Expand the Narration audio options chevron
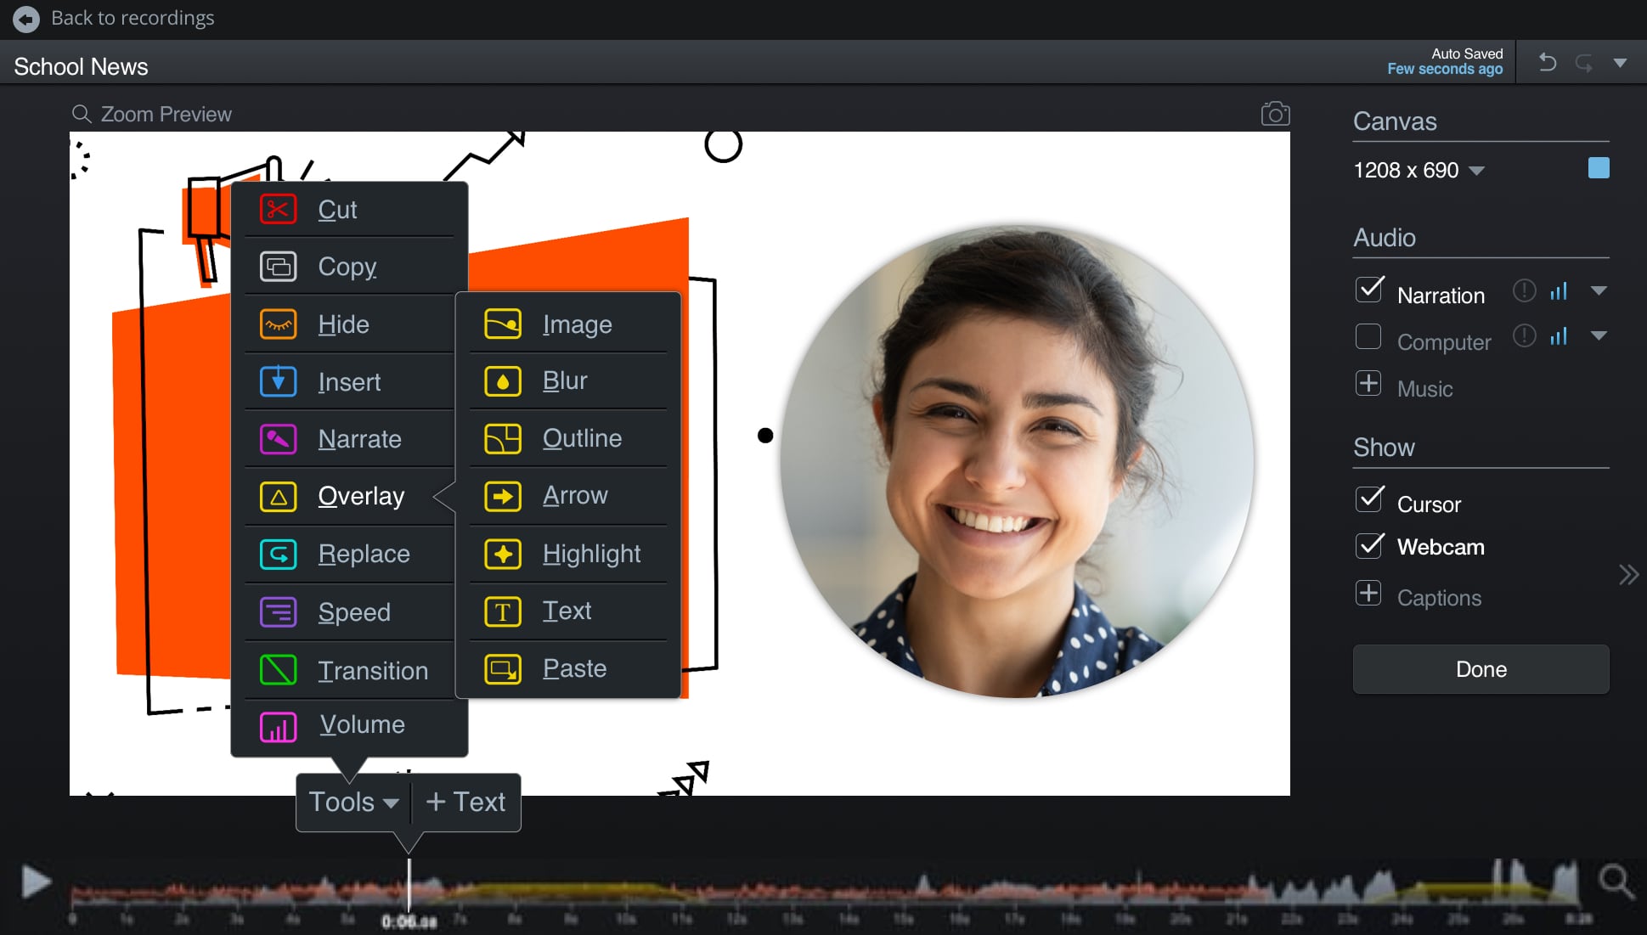Screen dimensions: 1647x935 point(1599,290)
